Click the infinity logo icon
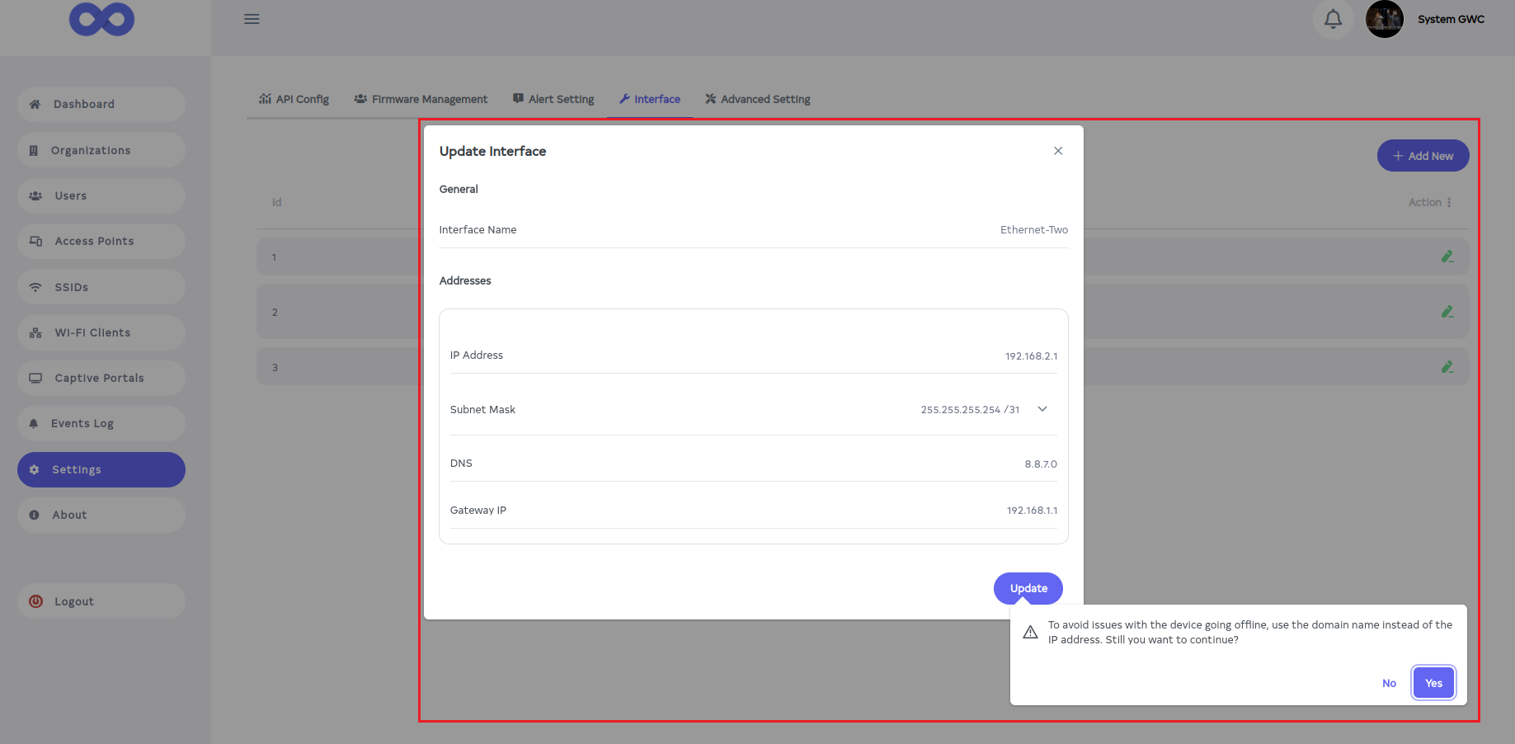 coord(101,20)
